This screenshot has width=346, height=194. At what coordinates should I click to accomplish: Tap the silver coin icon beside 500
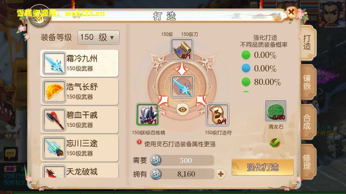[x=156, y=160]
